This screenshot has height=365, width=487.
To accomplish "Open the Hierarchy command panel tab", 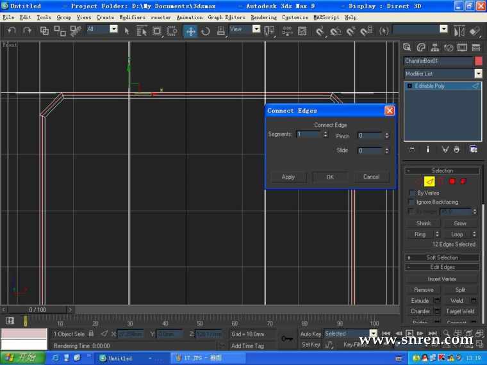I will click(435, 47).
